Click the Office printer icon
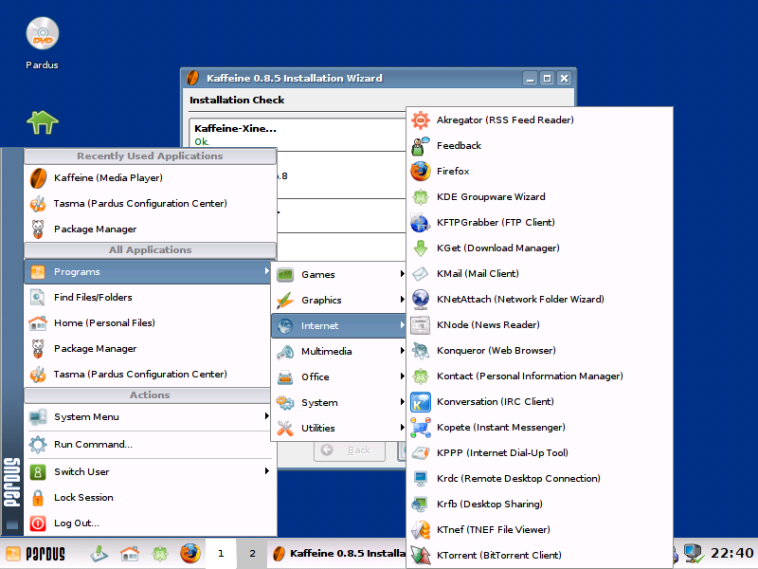758x569 pixels. 285,376
